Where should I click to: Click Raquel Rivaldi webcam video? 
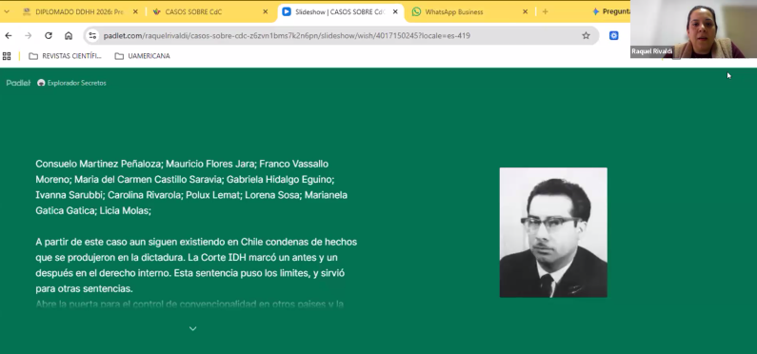click(693, 29)
